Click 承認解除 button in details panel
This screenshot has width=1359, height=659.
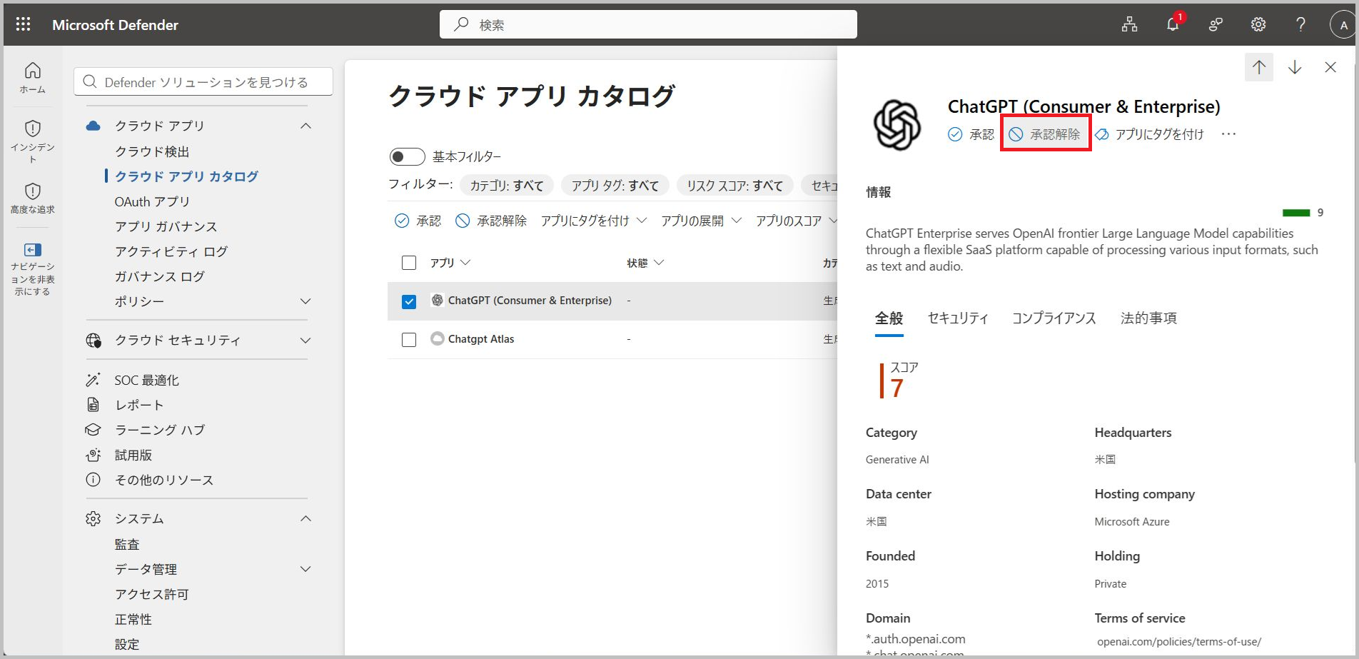1046,134
